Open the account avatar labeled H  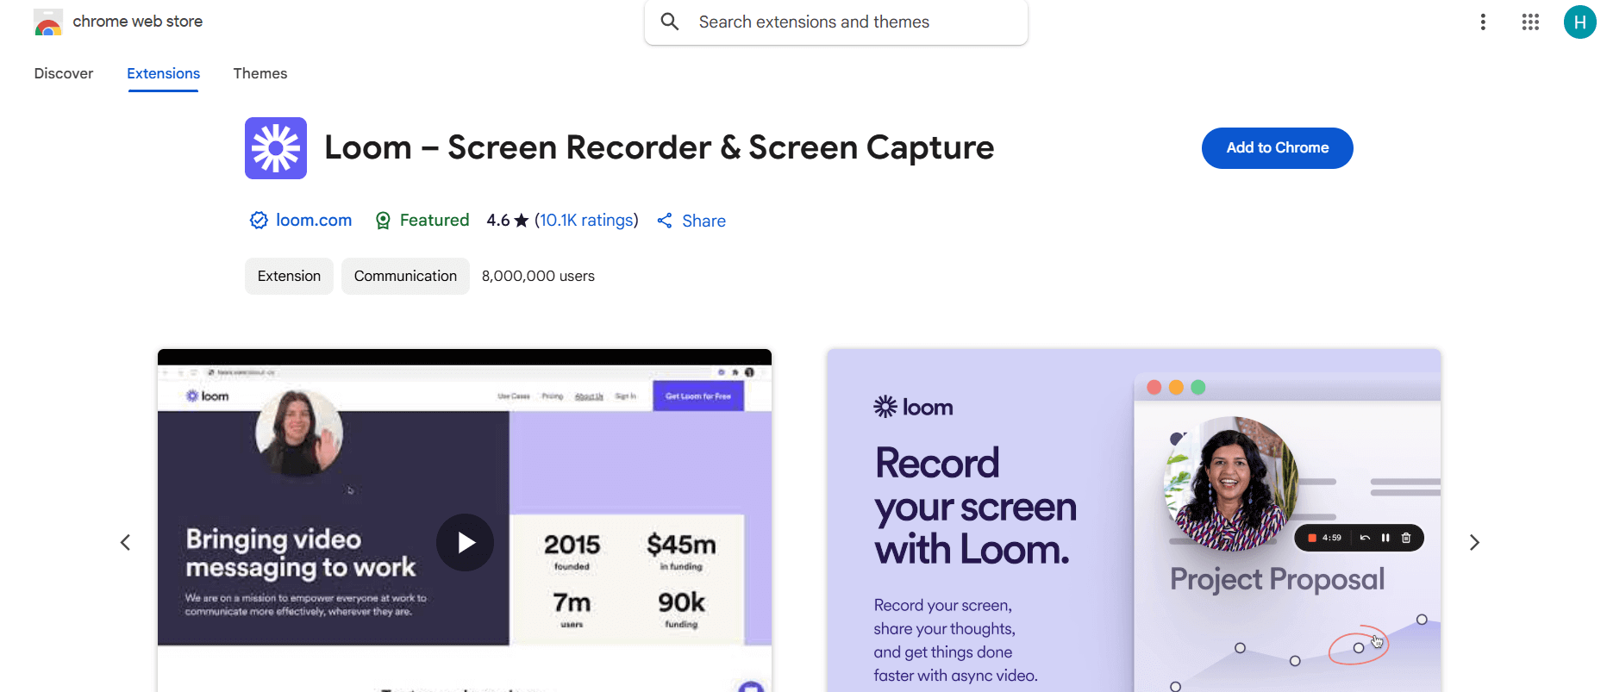click(1579, 22)
